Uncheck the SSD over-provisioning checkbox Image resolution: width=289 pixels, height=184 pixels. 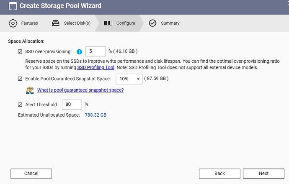click(20, 52)
